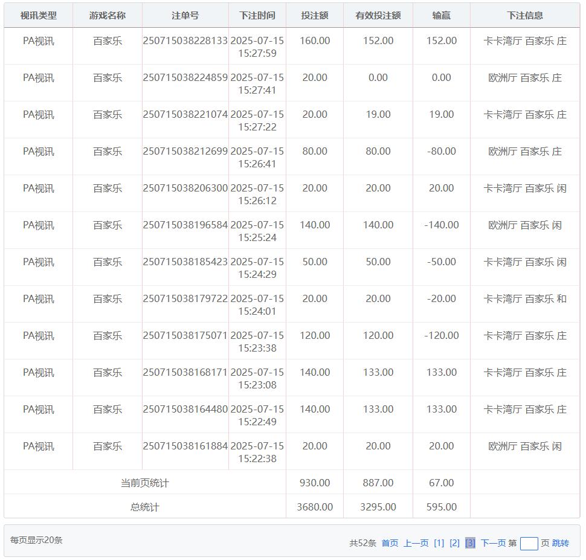Click the 注单号 column header
This screenshot has width=586, height=560.
[185, 16]
